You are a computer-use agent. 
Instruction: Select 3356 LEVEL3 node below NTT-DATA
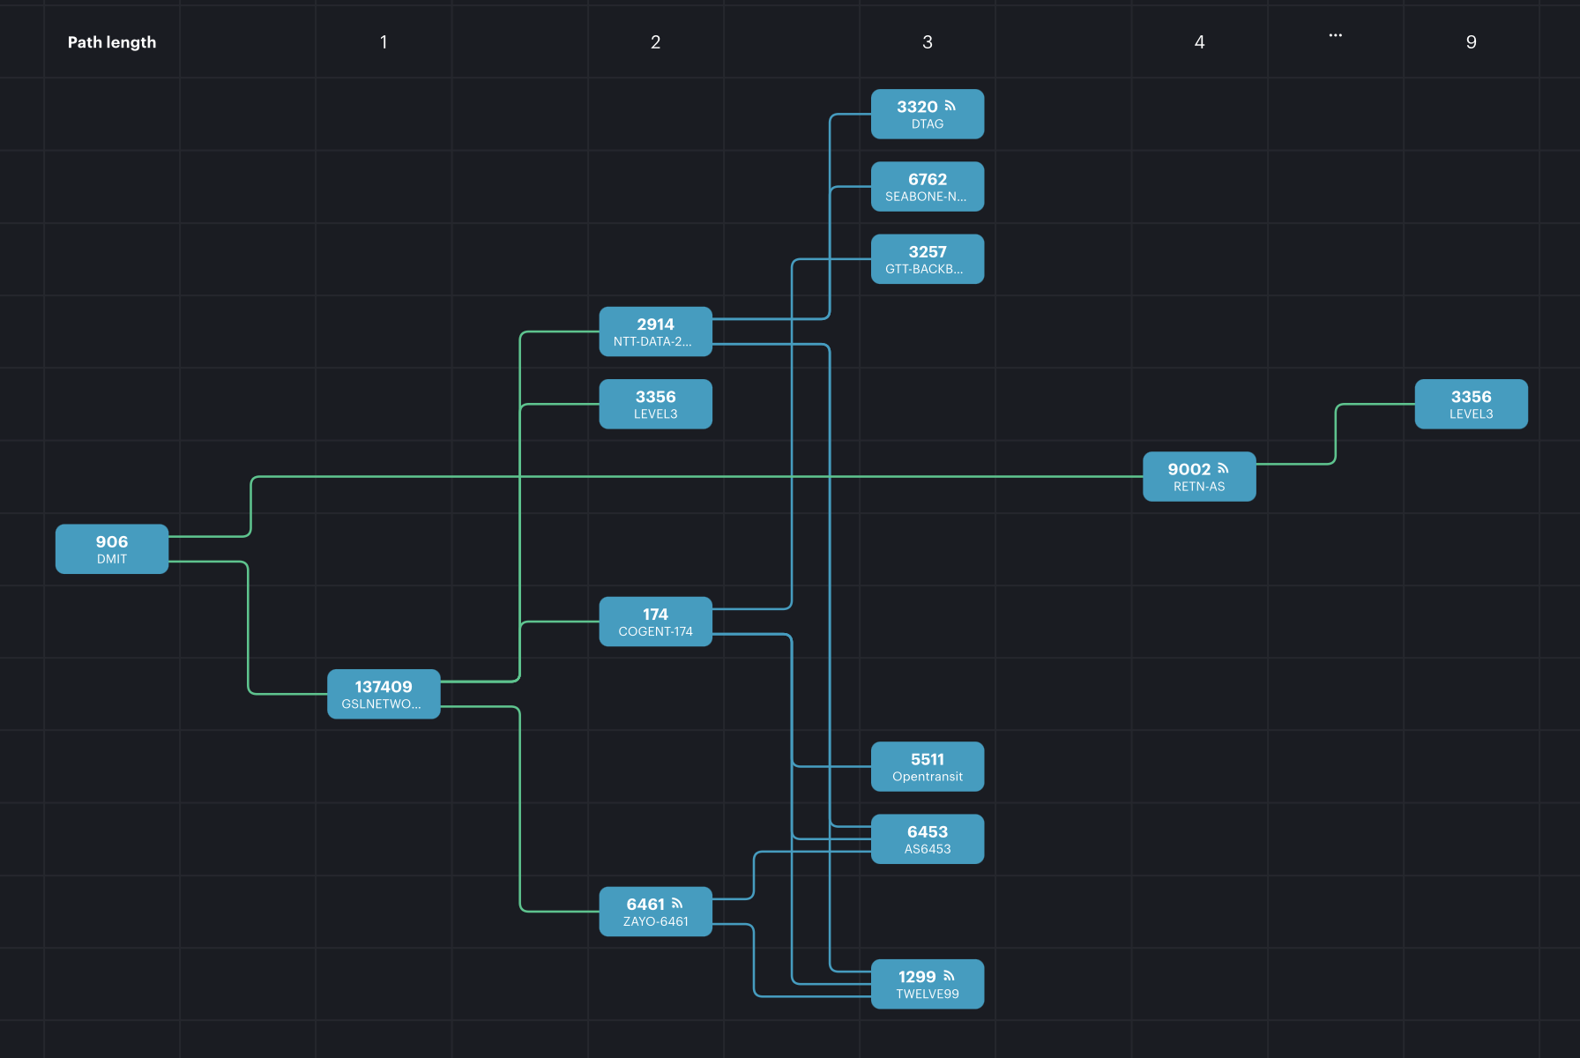(x=655, y=404)
